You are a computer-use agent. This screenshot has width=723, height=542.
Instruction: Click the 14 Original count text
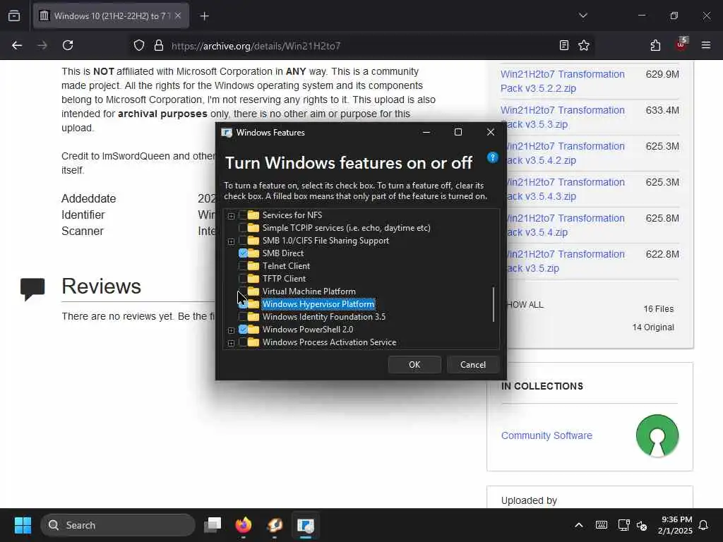click(653, 327)
